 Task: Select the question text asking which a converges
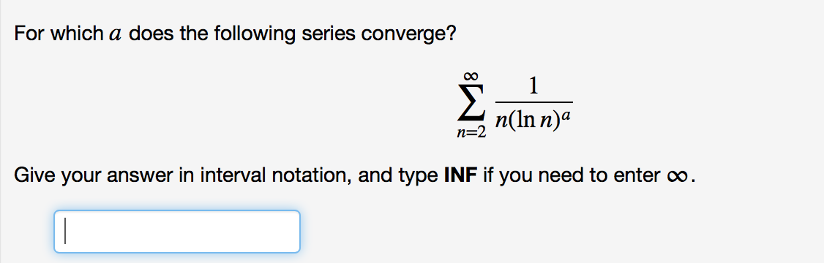pos(234,33)
